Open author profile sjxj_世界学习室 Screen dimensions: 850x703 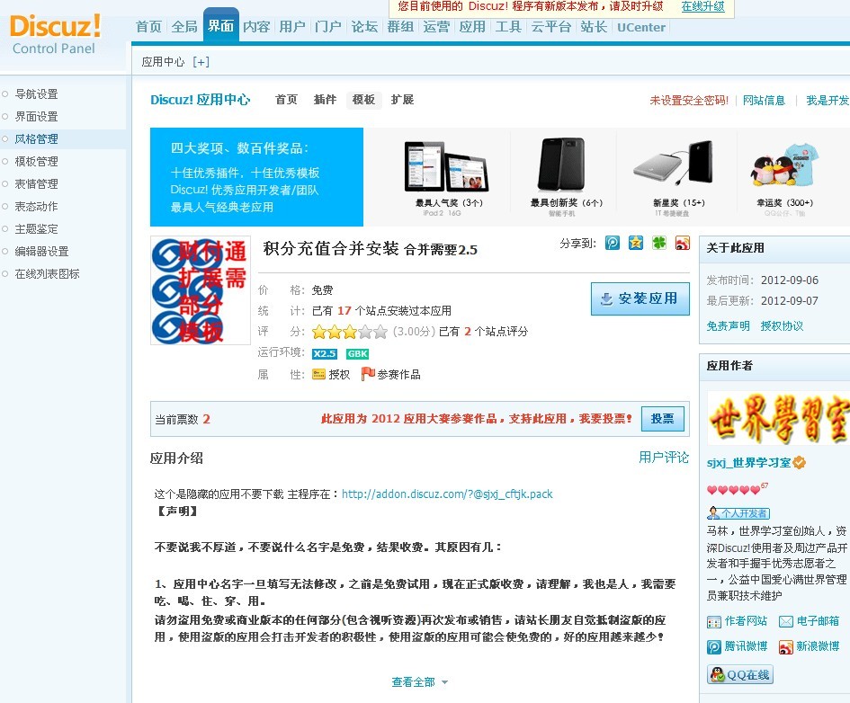(x=748, y=463)
